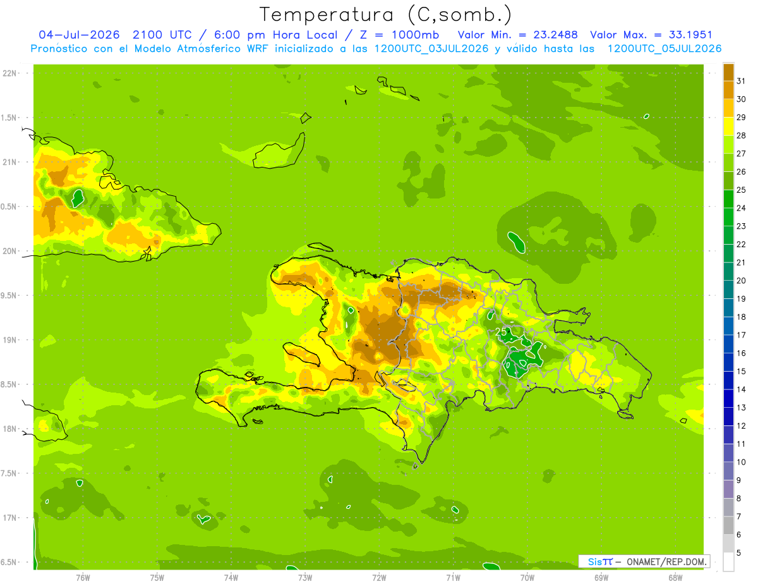Click the '18N' latitude axis label
Image resolution: width=758 pixels, height=586 pixels.
(10, 429)
